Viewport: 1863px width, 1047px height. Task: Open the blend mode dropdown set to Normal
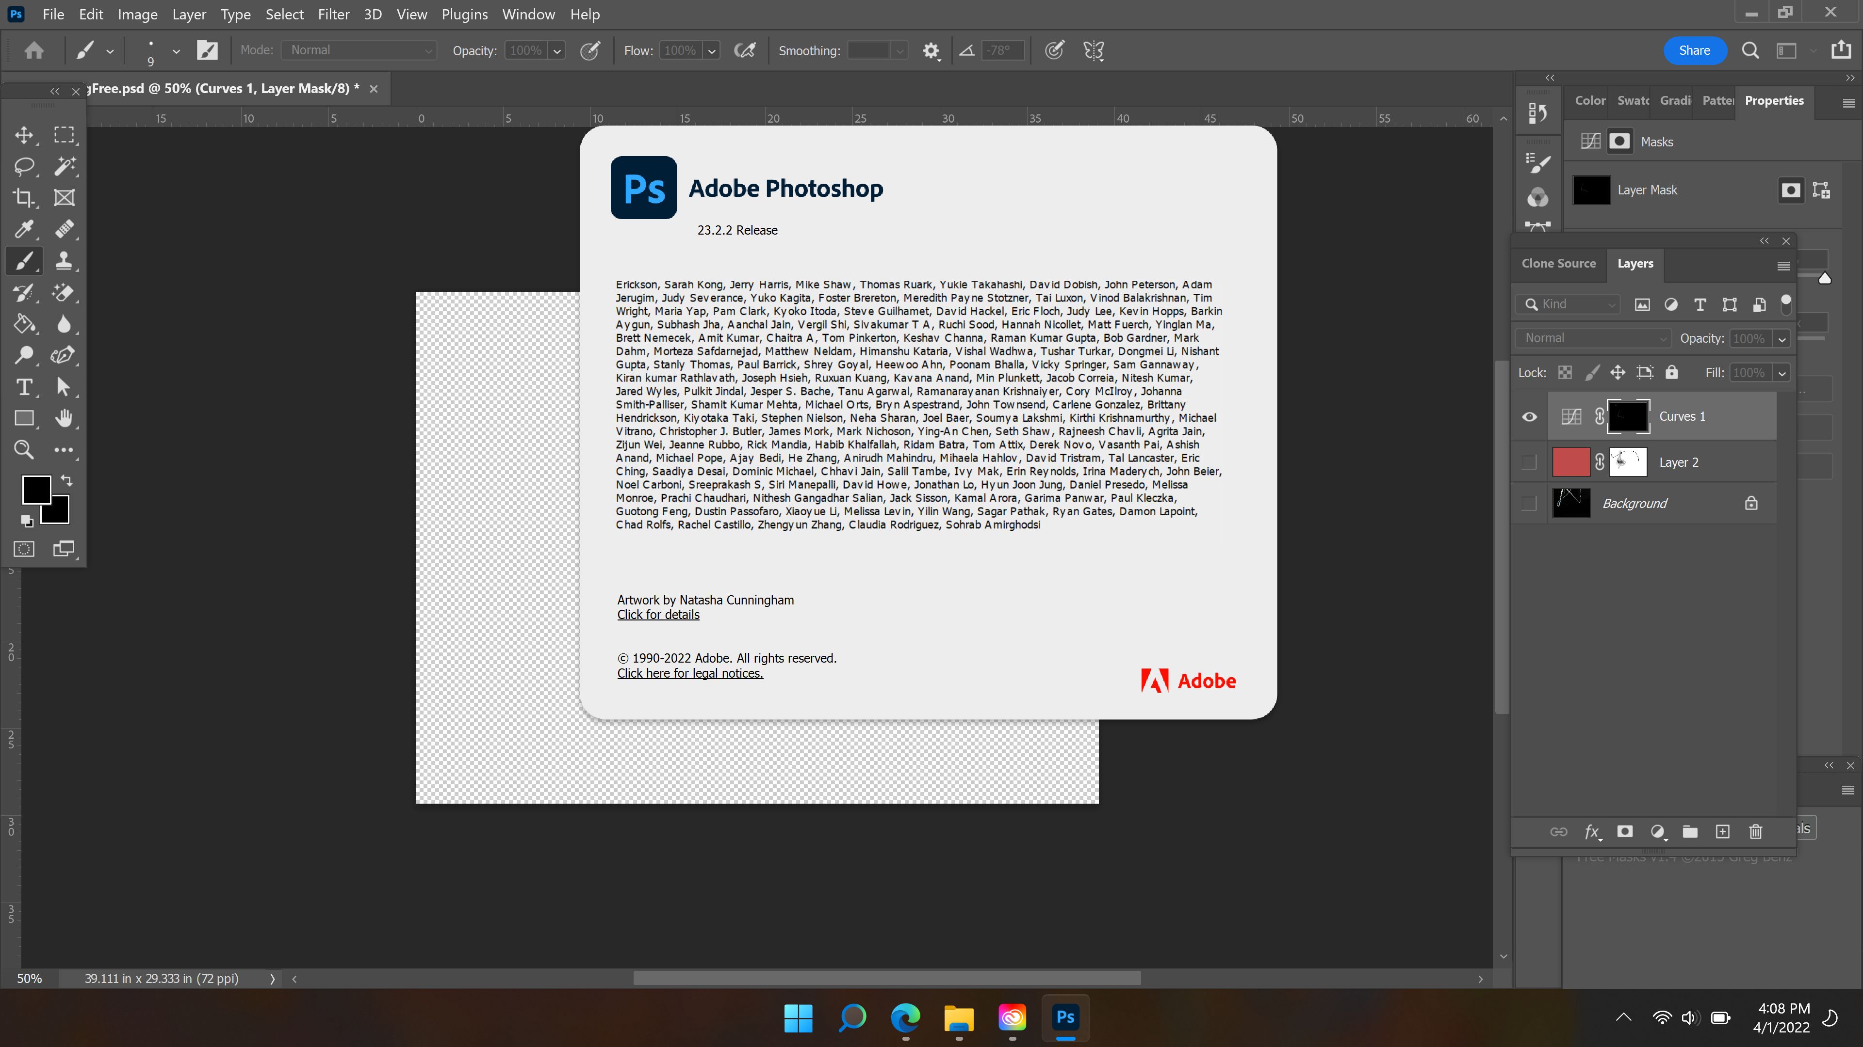pos(1592,337)
